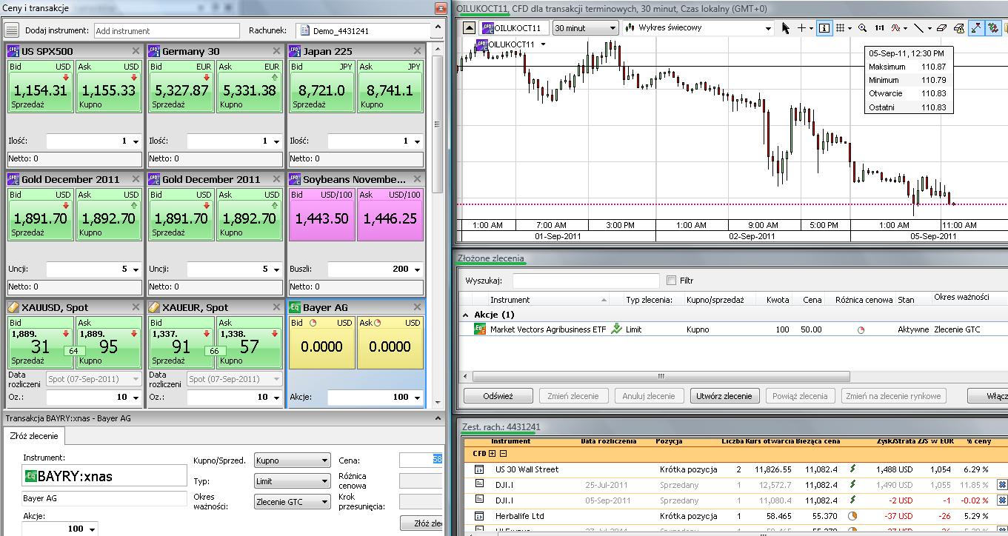Expand all CFD positions with plus icon
Viewport: 1008px width, 536px height.
tap(492, 453)
